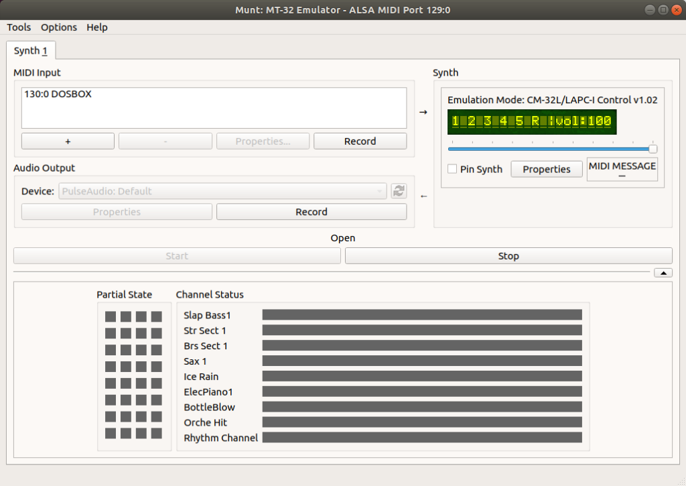Screen dimensions: 686x486
Task: Click the Start synth button
Action: coord(177,256)
